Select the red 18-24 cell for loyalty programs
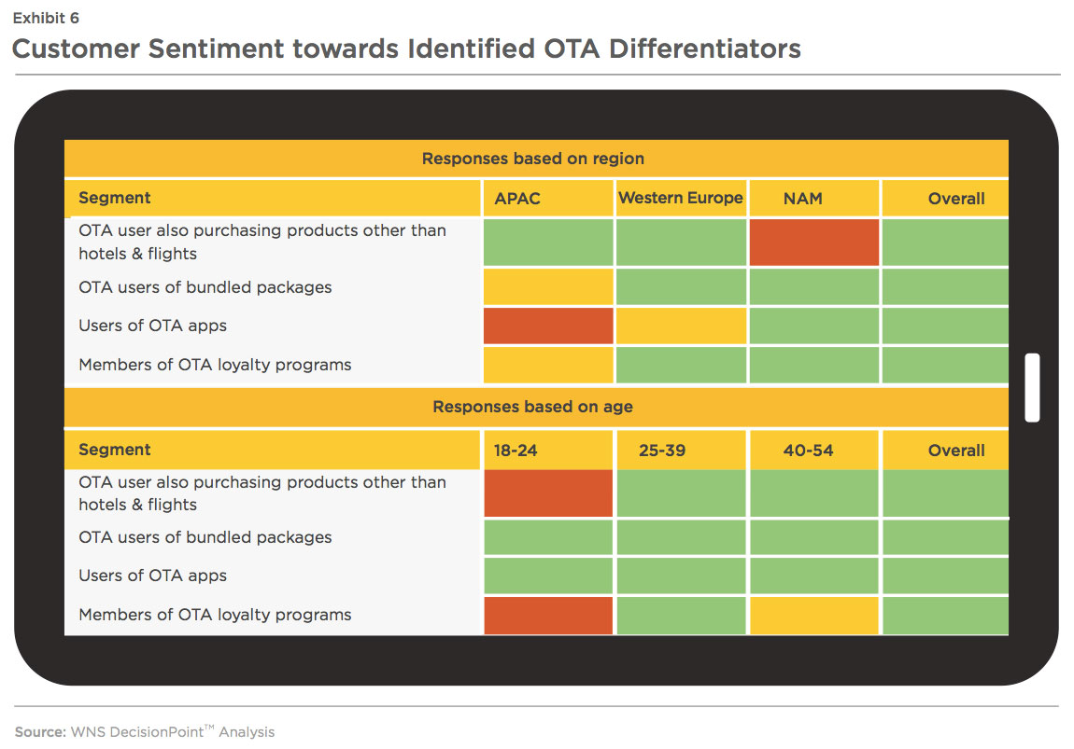Image resolution: width=1074 pixels, height=749 pixels. click(x=548, y=616)
